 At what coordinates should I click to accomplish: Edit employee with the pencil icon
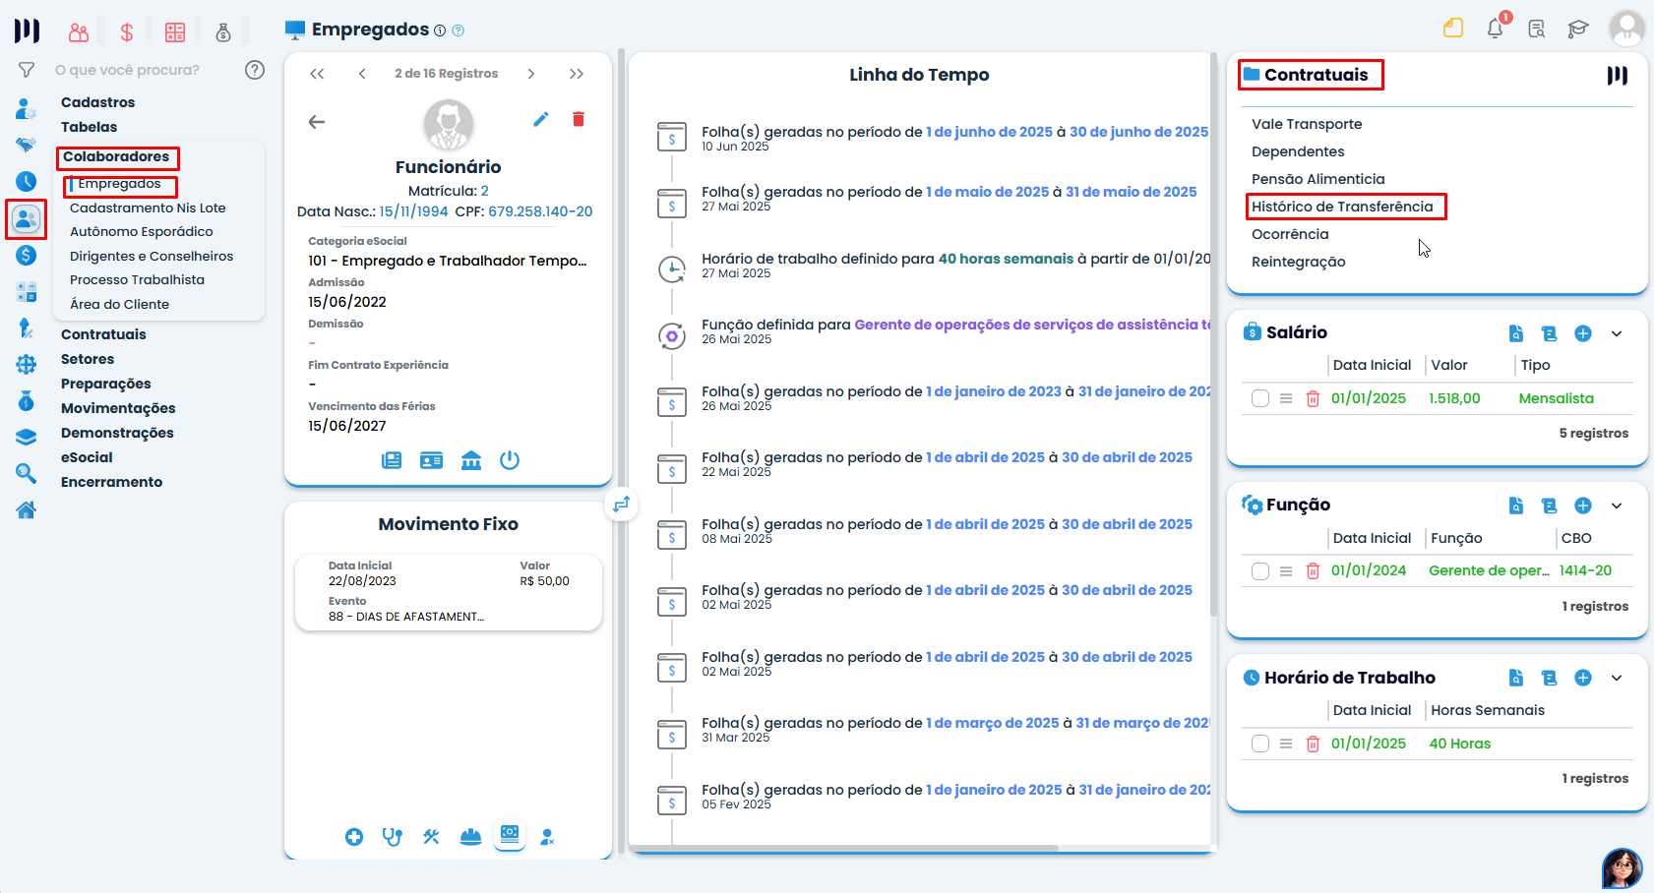coord(541,119)
